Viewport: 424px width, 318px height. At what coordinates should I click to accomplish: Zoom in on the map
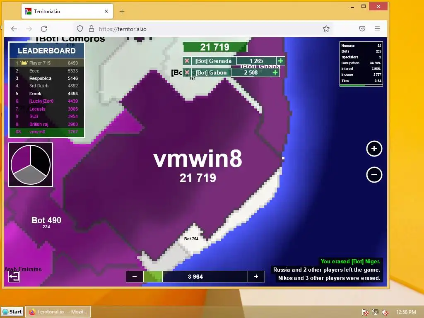coord(374,149)
